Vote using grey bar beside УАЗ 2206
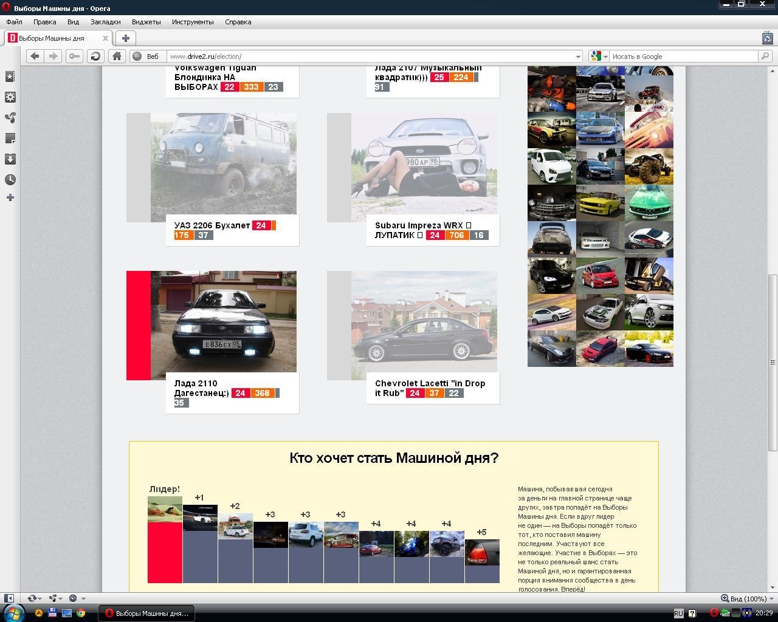This screenshot has height=622, width=778. pyautogui.click(x=139, y=168)
